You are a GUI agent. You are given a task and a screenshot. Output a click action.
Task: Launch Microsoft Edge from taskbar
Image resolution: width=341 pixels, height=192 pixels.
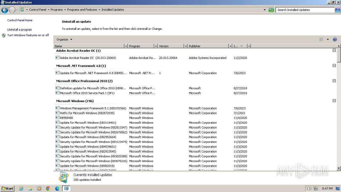tap(57, 189)
